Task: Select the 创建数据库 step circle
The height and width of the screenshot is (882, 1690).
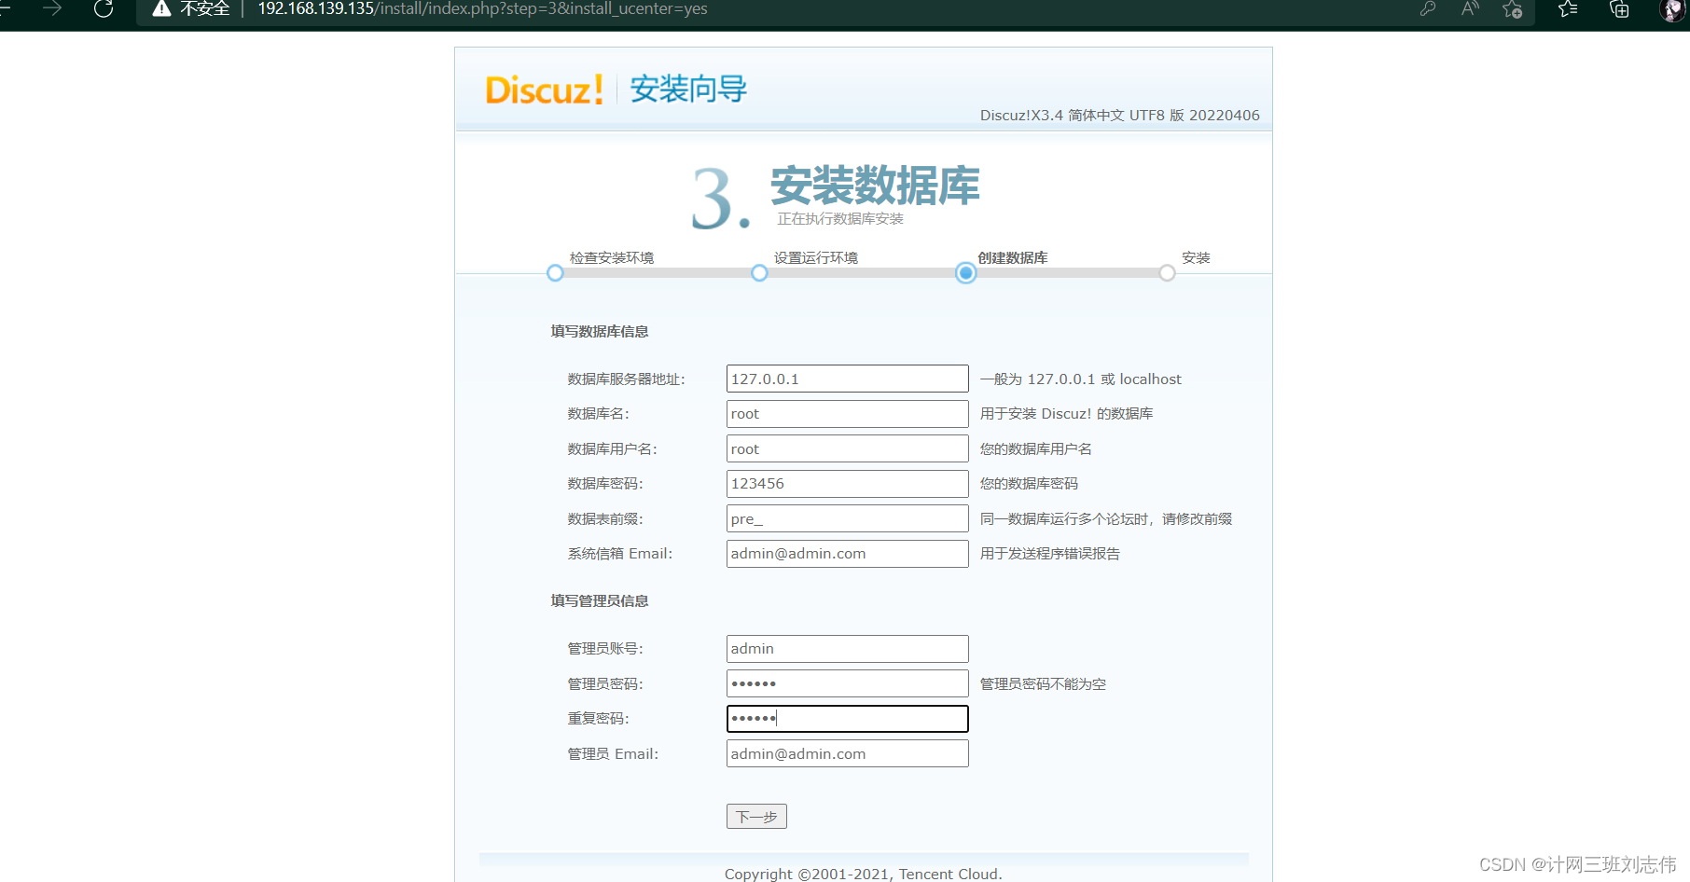Action: 965,272
